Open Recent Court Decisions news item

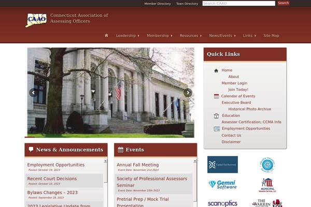[x=52, y=179]
